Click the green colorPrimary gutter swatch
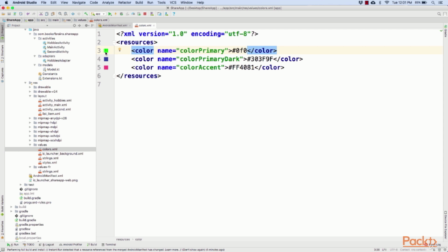The height and width of the screenshot is (252, 448). [106, 50]
